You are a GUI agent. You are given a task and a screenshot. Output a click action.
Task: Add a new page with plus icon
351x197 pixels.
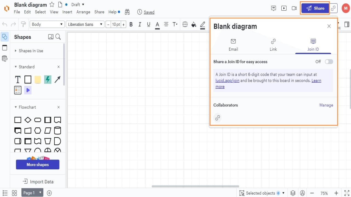coord(49,193)
